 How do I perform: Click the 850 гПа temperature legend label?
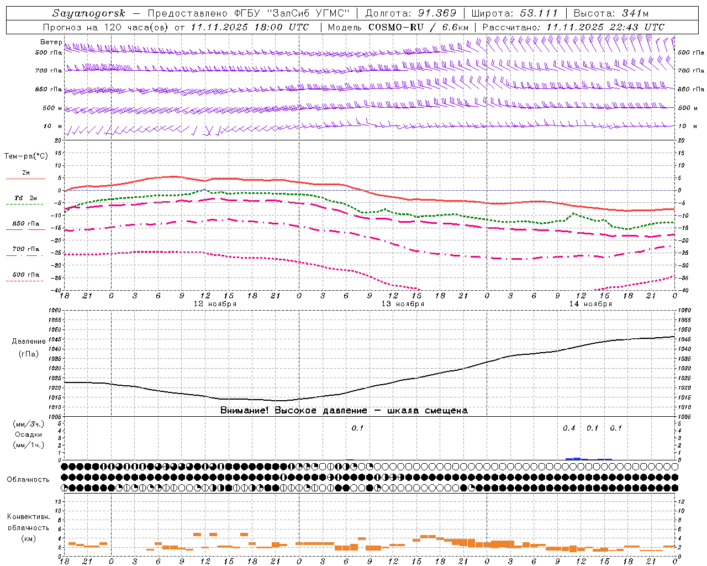click(x=25, y=224)
